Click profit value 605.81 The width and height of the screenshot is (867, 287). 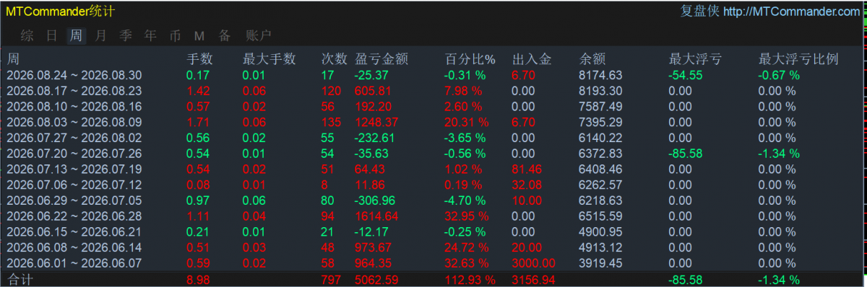tap(373, 91)
